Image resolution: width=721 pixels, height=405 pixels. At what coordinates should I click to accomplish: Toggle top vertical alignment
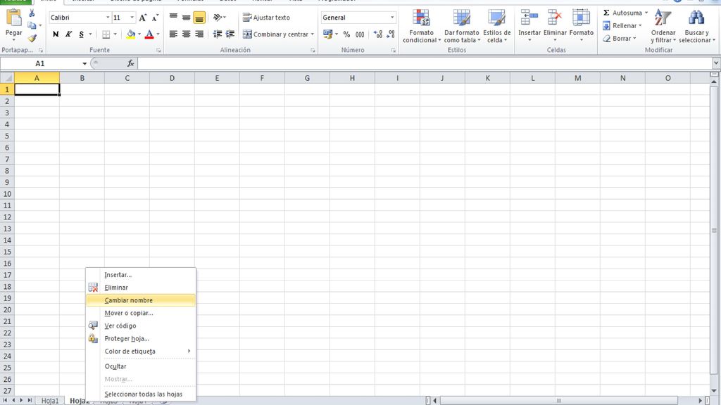tap(173, 18)
